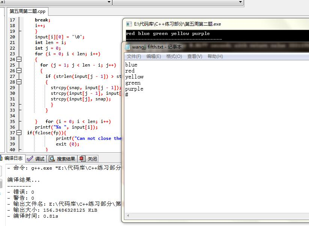
Task: Open Notepad's 编辑(E) menu
Action: [154, 56]
